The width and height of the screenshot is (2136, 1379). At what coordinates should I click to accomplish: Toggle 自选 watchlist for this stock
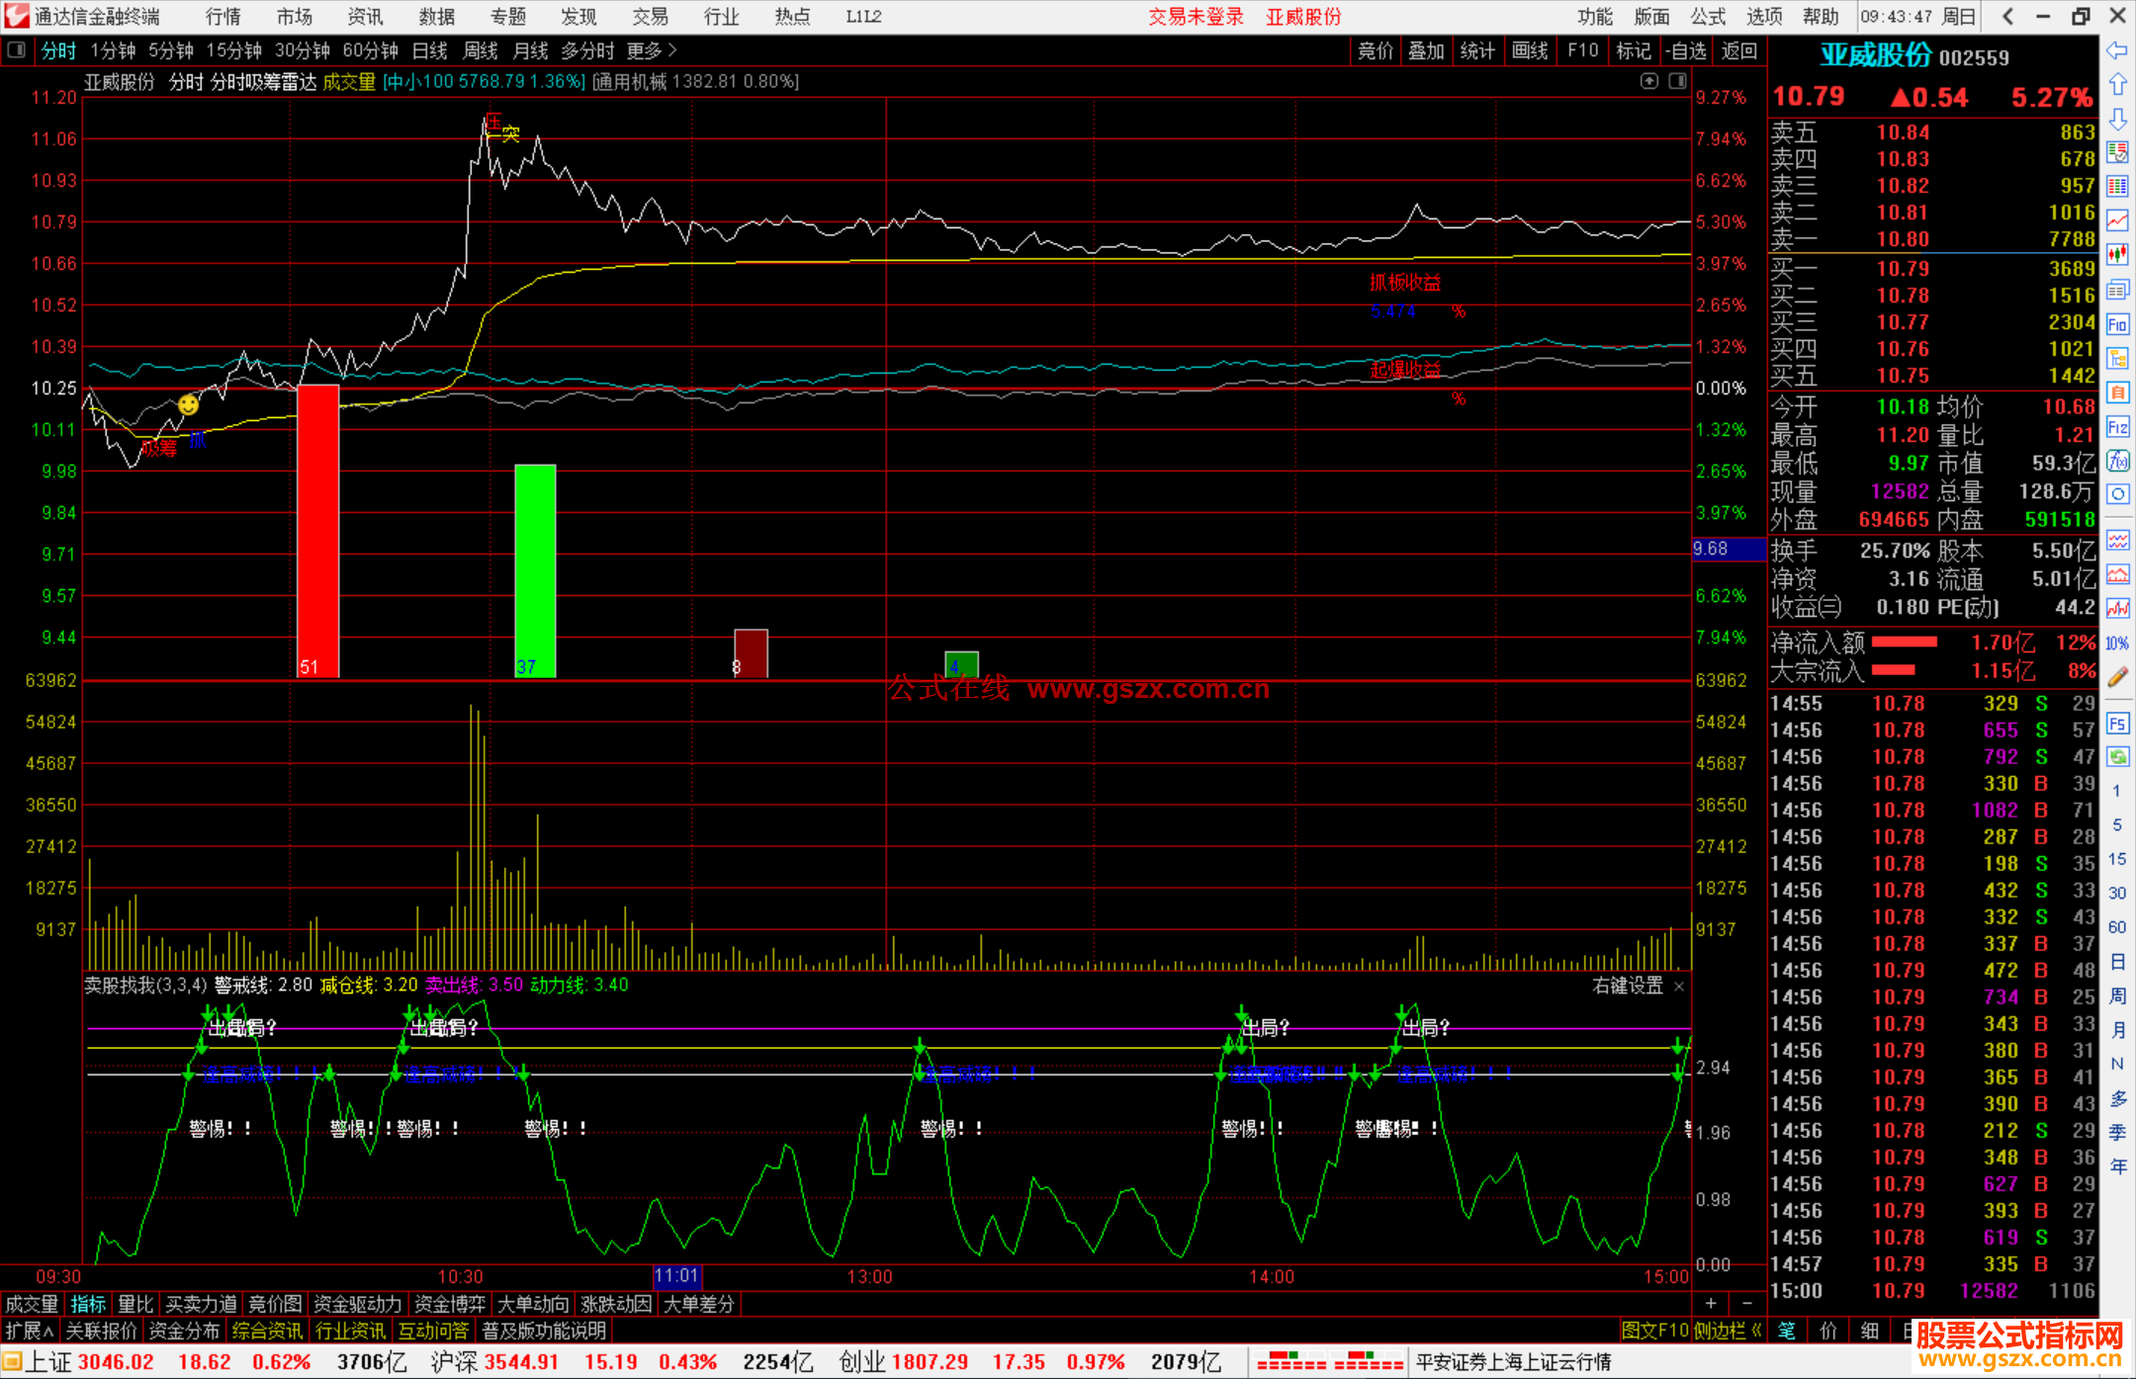click(x=1685, y=50)
